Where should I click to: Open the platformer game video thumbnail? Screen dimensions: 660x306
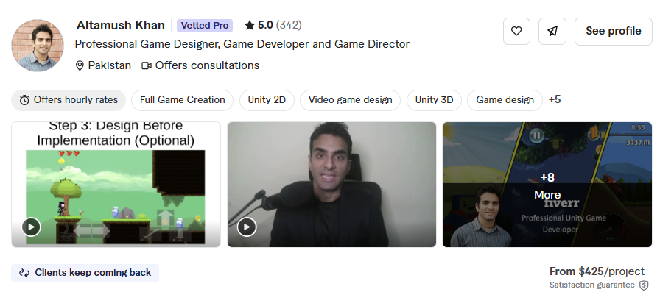pos(116,184)
